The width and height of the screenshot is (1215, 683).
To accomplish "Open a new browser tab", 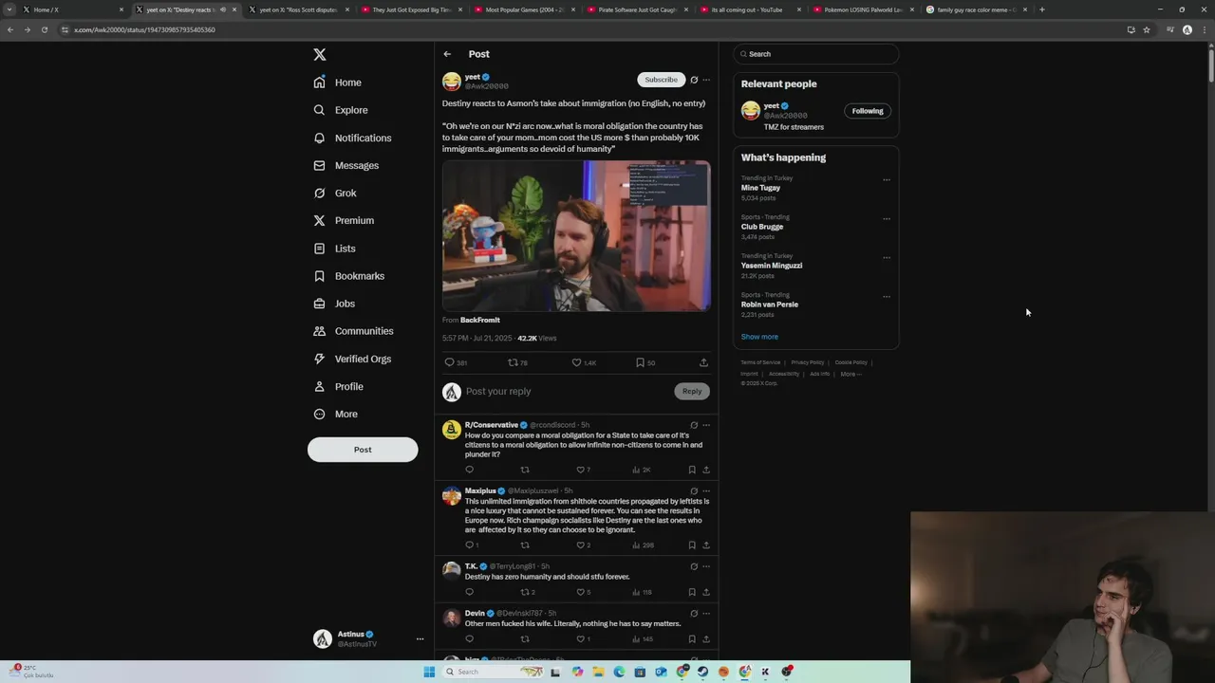I will tap(1042, 9).
